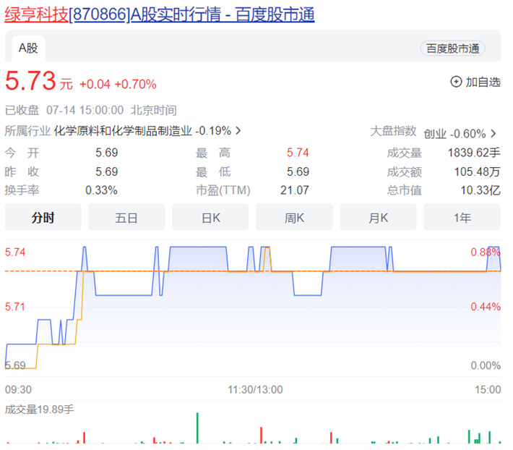The width and height of the screenshot is (513, 450).
Task: Click the 百度股市通 badge button
Action: (x=452, y=48)
